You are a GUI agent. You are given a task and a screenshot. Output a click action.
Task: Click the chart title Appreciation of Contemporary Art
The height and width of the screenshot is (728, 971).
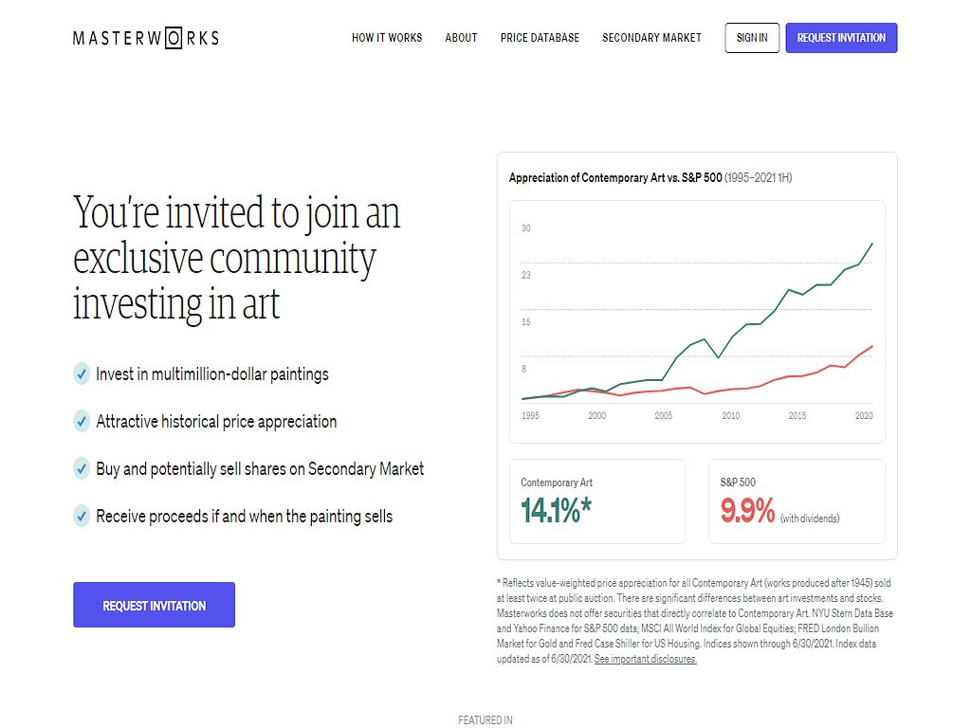click(615, 177)
